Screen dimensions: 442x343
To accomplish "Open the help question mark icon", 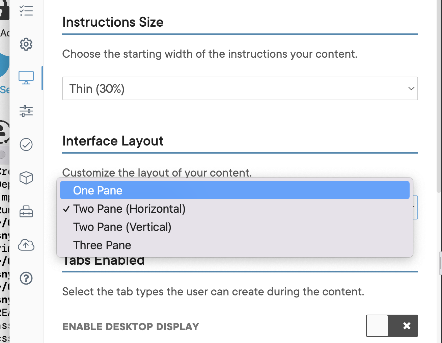I will click(x=26, y=278).
